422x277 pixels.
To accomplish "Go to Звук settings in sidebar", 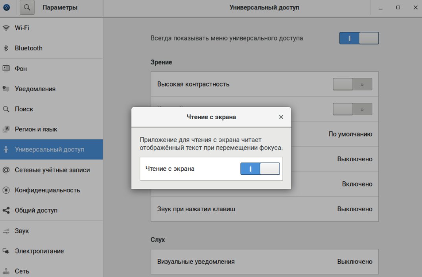I will tap(22, 231).
